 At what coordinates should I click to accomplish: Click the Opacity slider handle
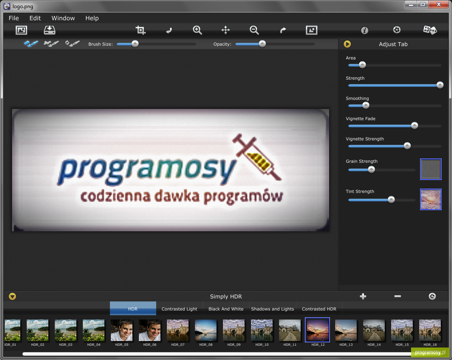coord(262,44)
